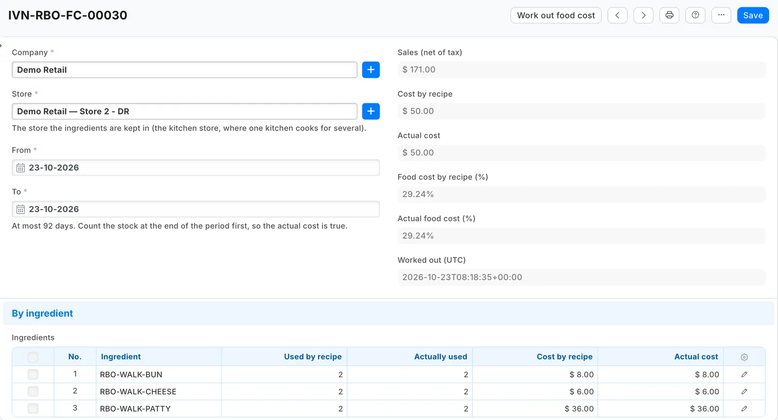Select the RBO-WALK-BUN ingredient cell
The image size is (778, 420).
tap(159, 374)
